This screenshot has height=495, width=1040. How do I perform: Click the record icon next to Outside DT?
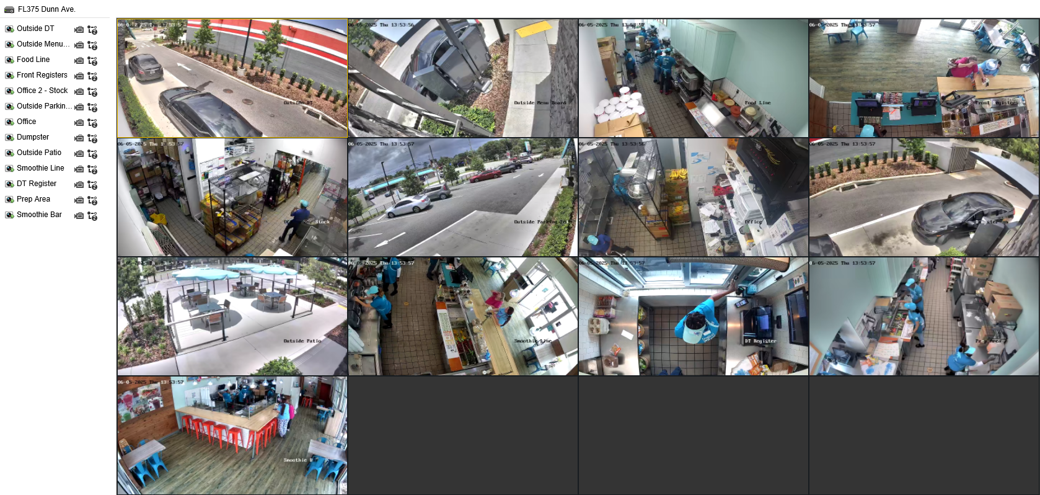(x=79, y=30)
